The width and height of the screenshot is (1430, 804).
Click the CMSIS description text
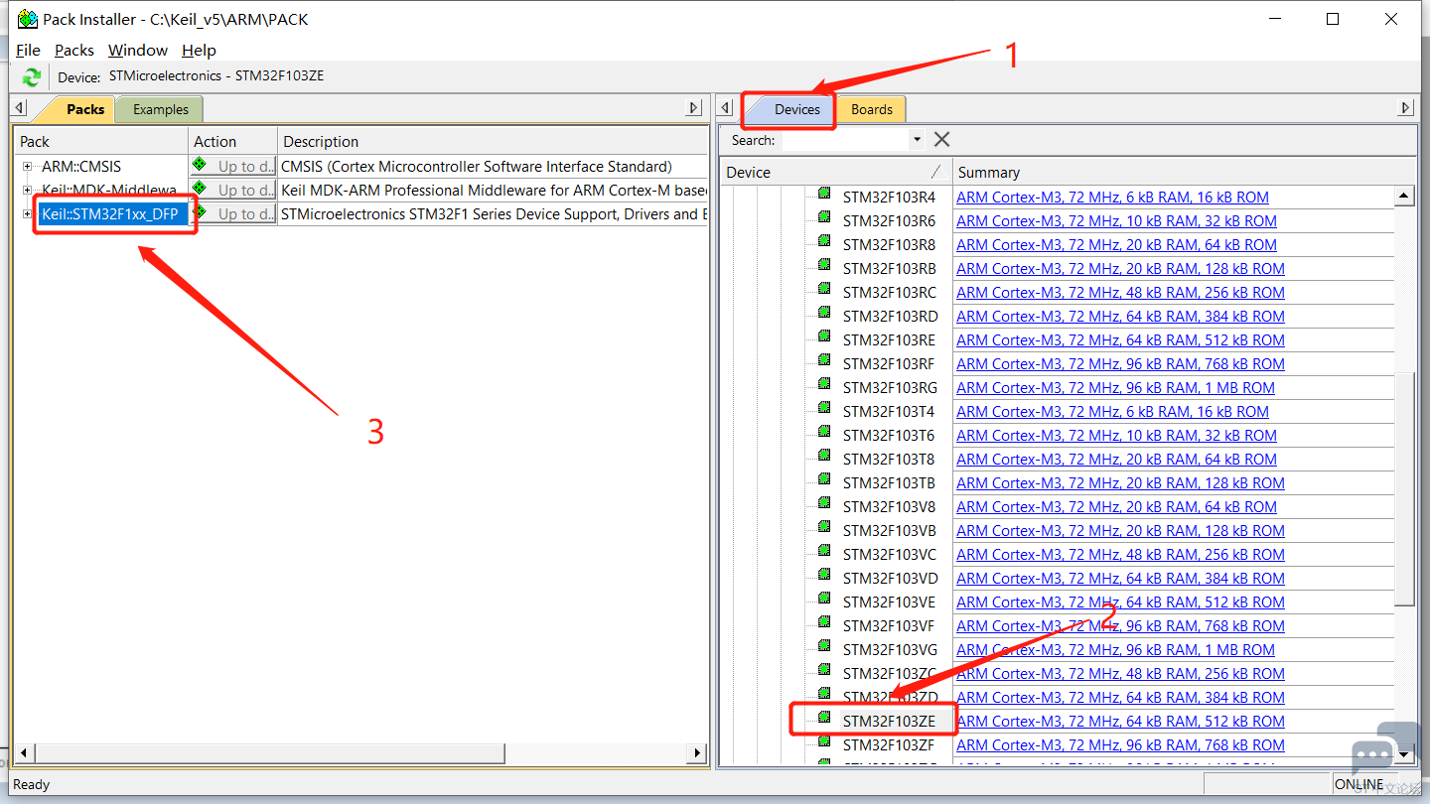point(477,167)
